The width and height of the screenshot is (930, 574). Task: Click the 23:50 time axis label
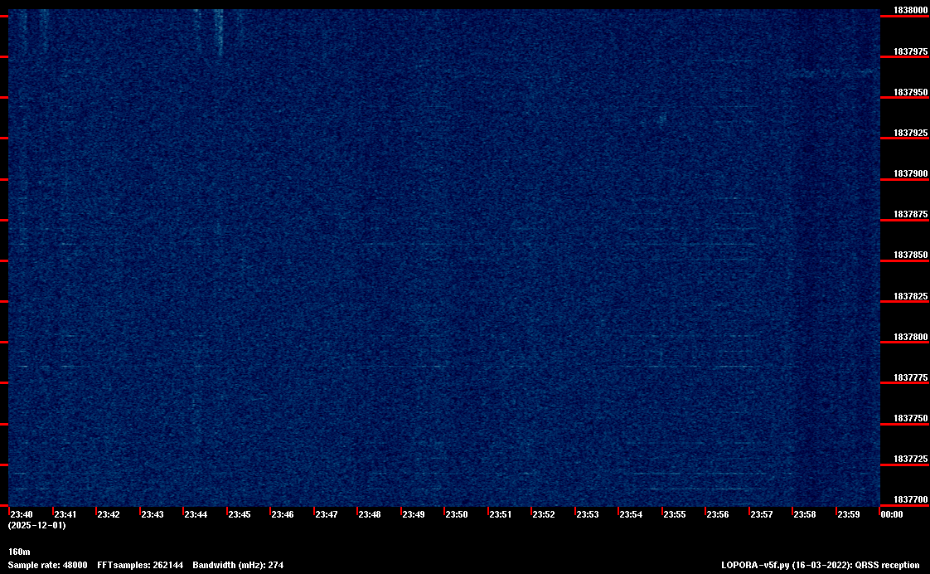[457, 514]
